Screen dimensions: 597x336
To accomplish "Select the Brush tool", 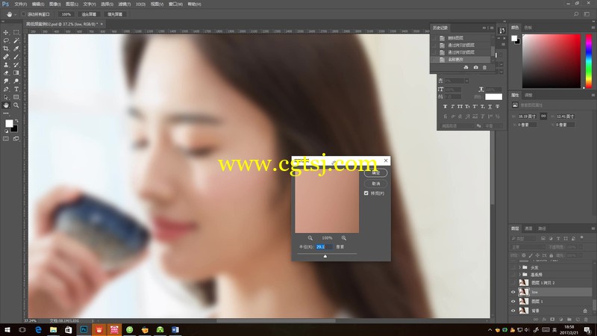I will tap(16, 57).
